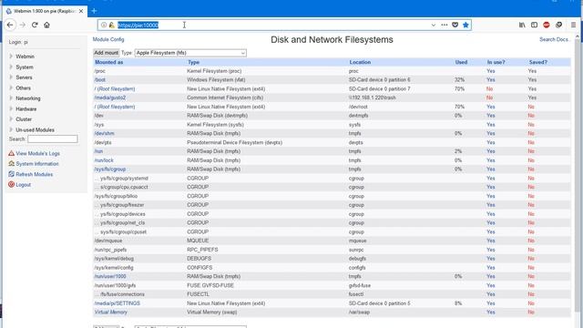583x328 pixels.
Task: Click the connection security lock warning icon
Action: 111,25
